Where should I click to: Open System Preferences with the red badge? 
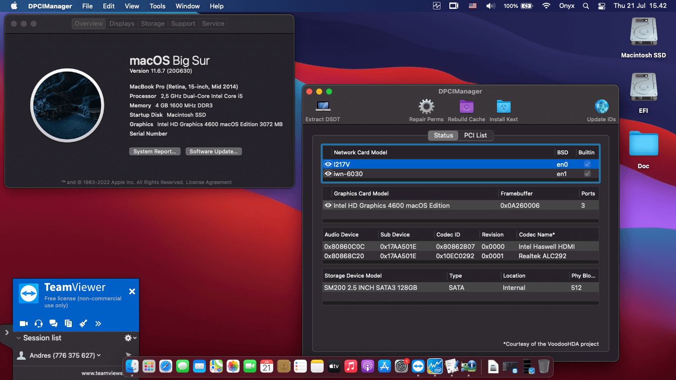pos(401,366)
